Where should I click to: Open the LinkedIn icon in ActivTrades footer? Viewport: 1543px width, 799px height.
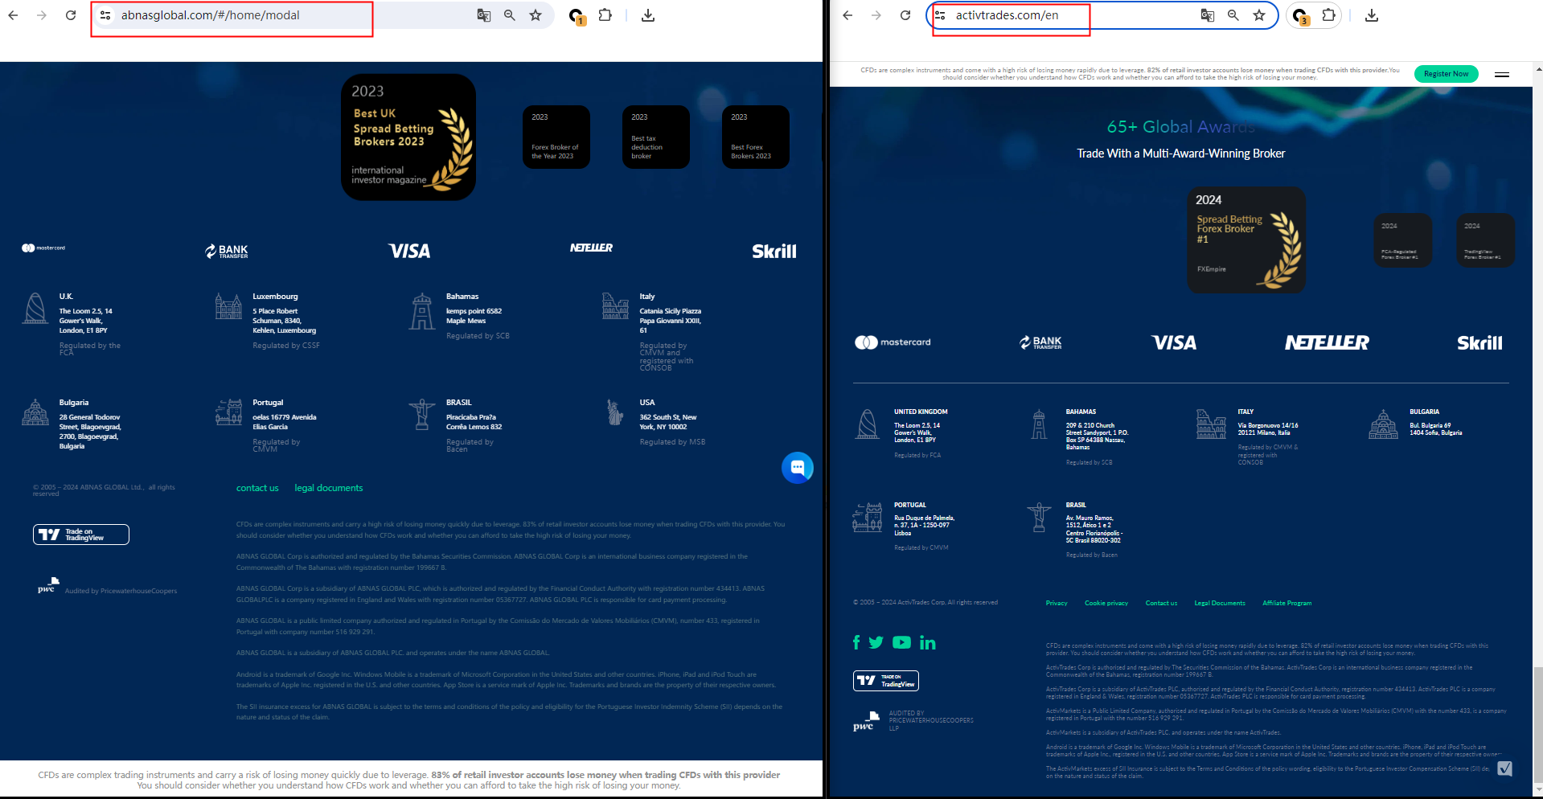927,642
